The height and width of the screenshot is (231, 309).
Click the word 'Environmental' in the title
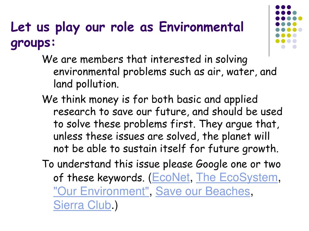(x=201, y=27)
